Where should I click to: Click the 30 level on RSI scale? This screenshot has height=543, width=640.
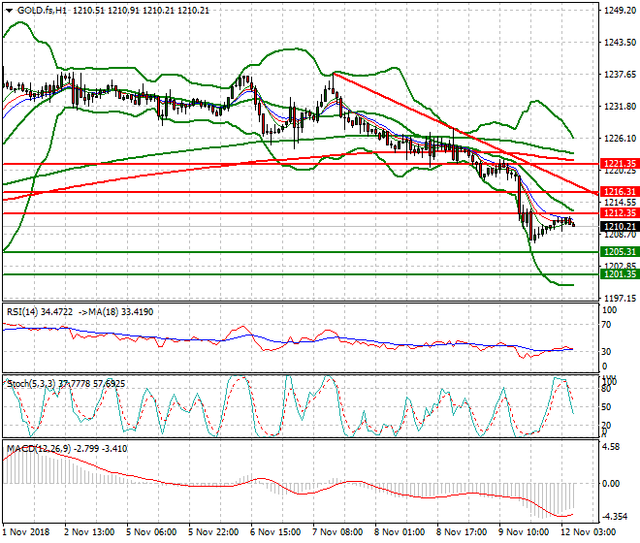[x=607, y=350]
